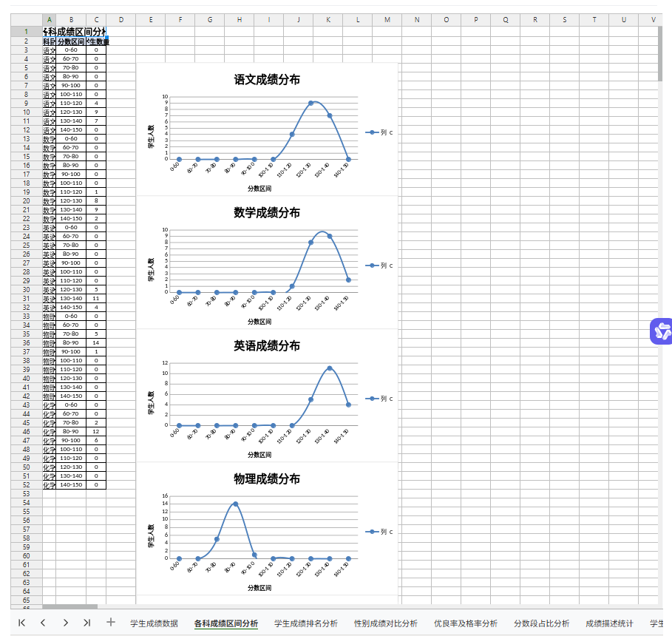Select row 53 header

click(x=27, y=493)
